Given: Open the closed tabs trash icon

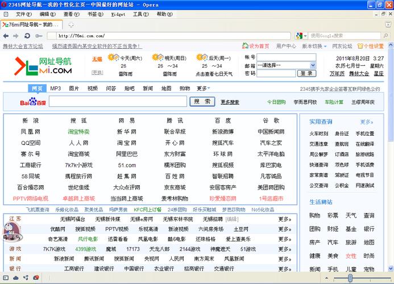Looking at the screenshot, I should click(x=388, y=24).
